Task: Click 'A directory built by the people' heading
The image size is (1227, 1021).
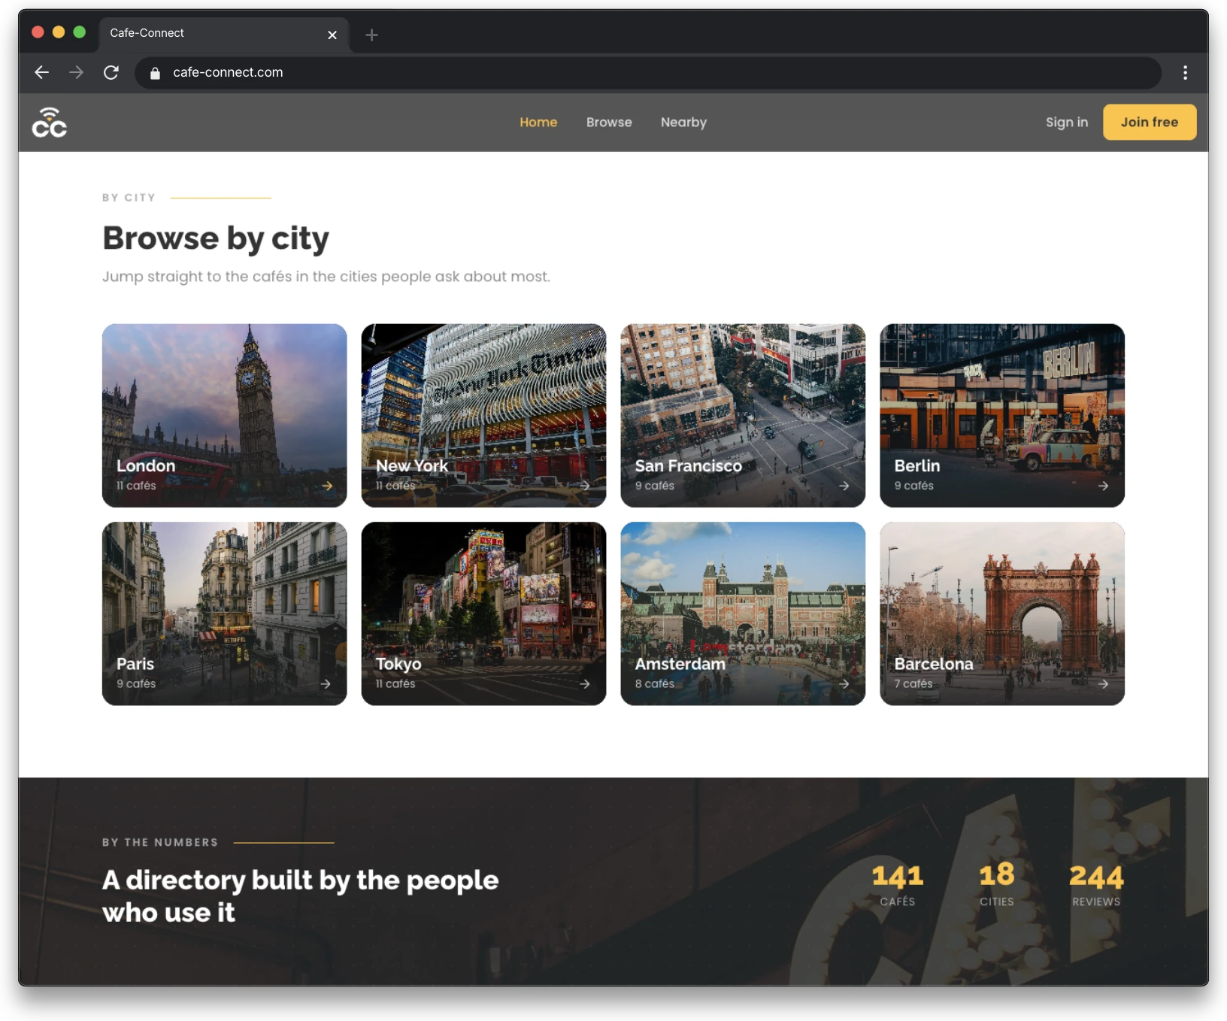Action: (x=301, y=896)
